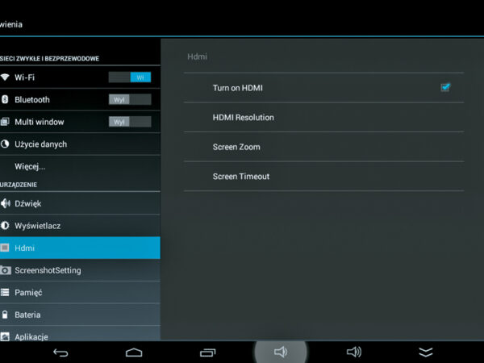Uncheck the Turn on HDMI checkbox
Viewport: 484px width, 363px height.
point(445,87)
